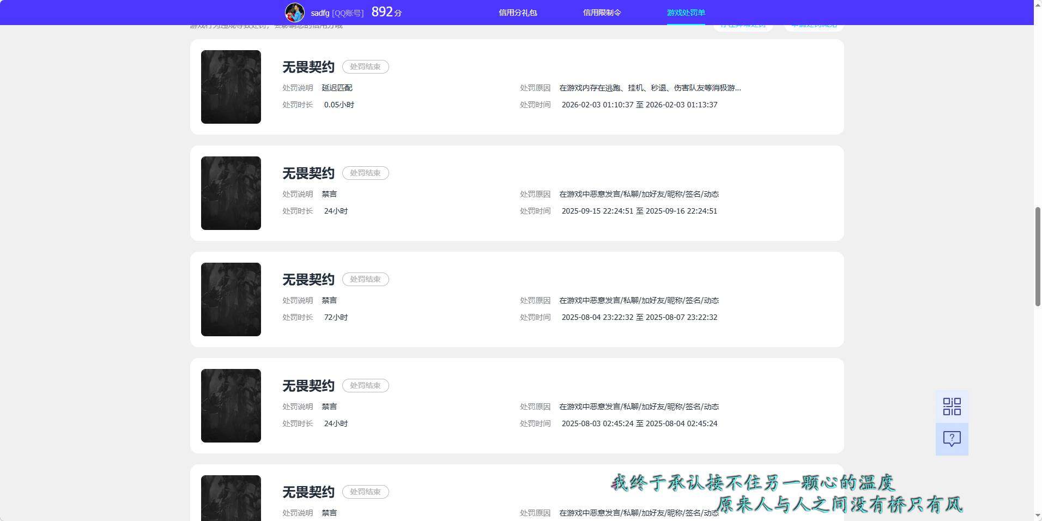The height and width of the screenshot is (521, 1042).
Task: Click the 892分 credit score display
Action: 385,12
